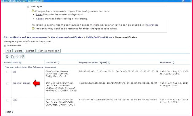Sort by Alias column arrows

pyautogui.click(x=20, y=63)
